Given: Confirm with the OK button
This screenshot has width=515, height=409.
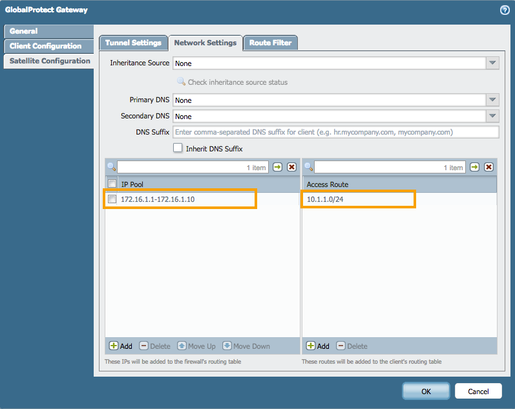Looking at the screenshot, I should (426, 392).
